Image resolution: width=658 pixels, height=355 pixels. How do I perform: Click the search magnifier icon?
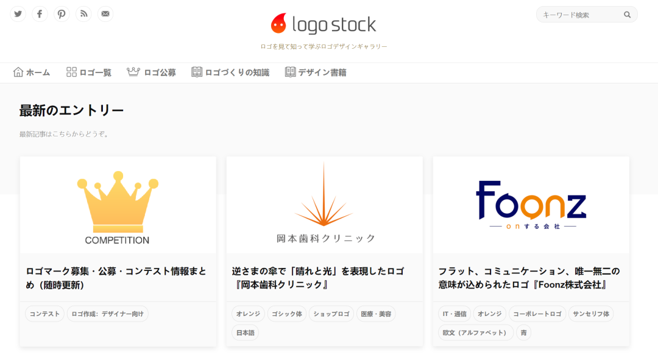[x=627, y=15]
